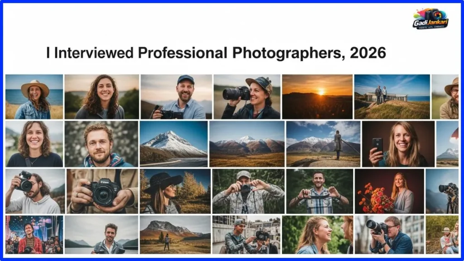The width and height of the screenshot is (464, 261).
Task: Select photo of man by misty lake
Action: (x=101, y=235)
